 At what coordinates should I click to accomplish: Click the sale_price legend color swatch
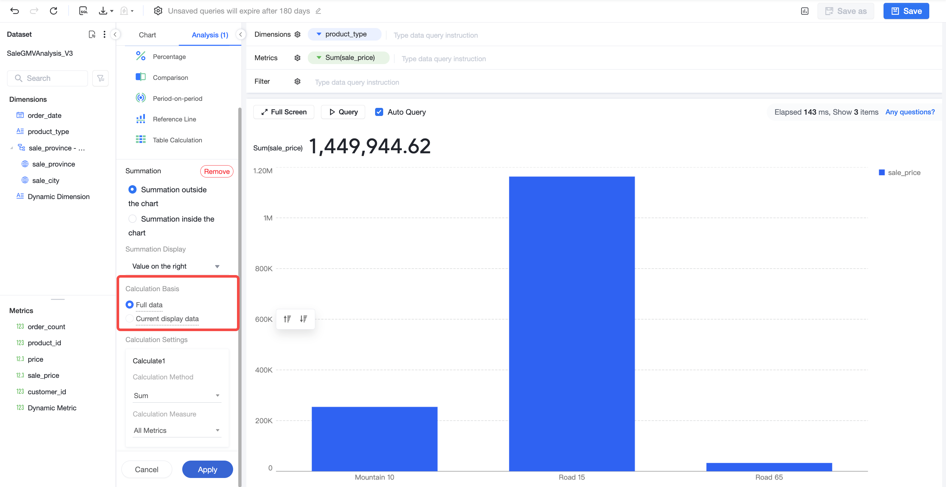point(881,172)
